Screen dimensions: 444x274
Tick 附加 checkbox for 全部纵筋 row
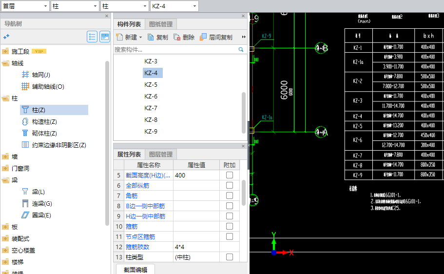pos(230,185)
